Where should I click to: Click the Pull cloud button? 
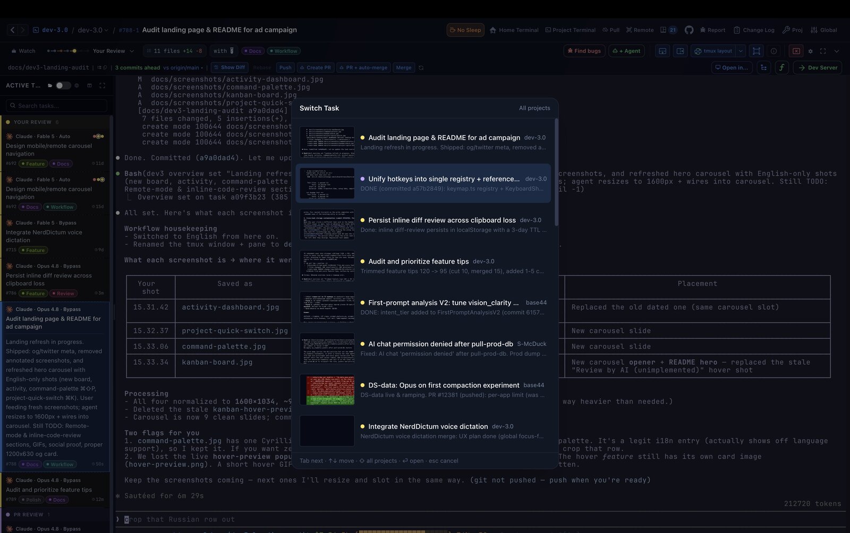611,30
